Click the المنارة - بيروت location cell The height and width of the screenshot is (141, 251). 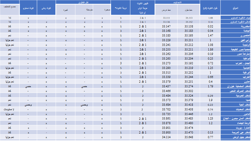235,128
